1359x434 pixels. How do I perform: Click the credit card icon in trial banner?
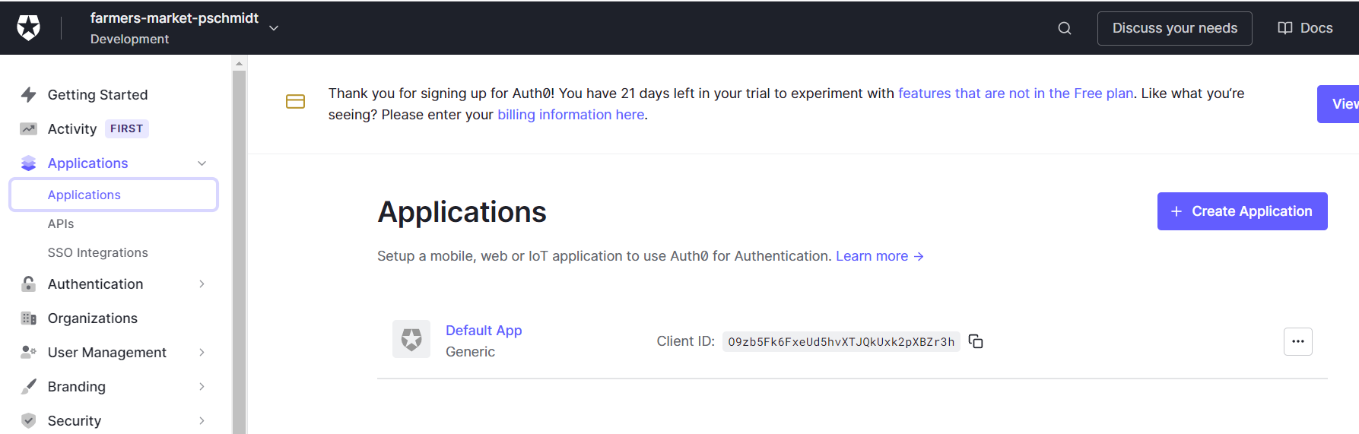(x=295, y=101)
